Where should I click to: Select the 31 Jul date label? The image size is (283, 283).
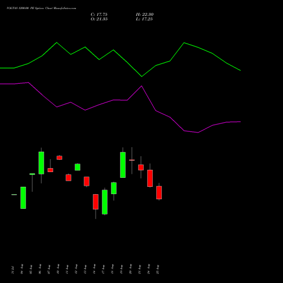[12, 270]
